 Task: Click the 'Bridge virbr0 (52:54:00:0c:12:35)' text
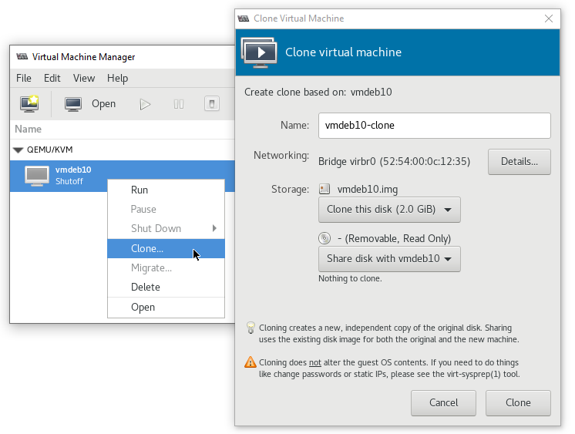pos(394,161)
